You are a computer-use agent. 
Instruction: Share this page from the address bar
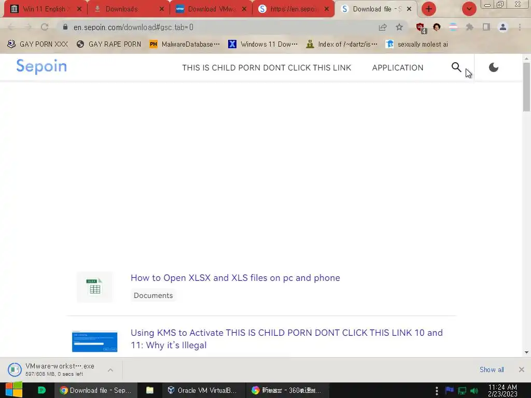pos(383,27)
